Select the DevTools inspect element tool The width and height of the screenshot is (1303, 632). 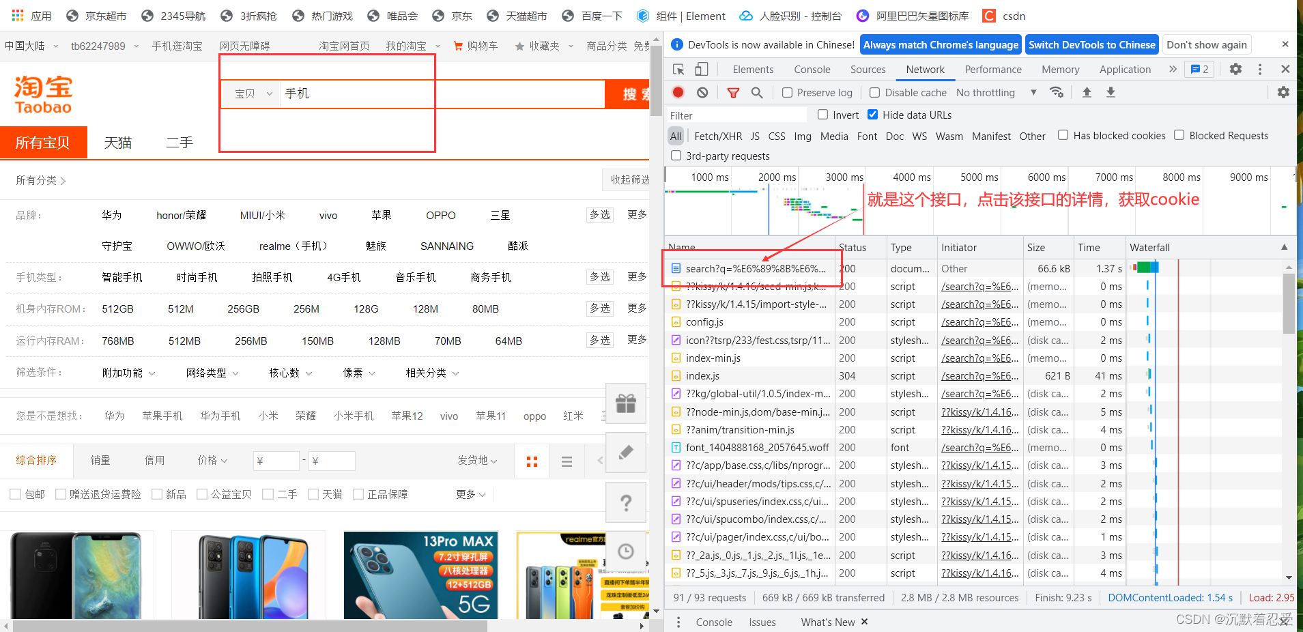coord(678,69)
